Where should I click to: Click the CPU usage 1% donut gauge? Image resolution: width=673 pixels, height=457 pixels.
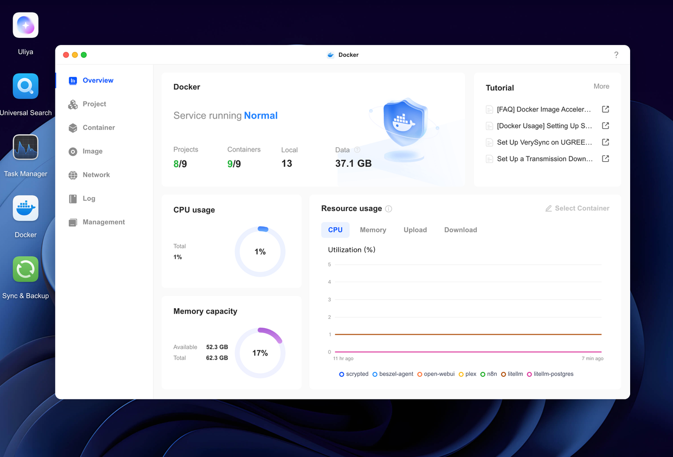coord(260,252)
